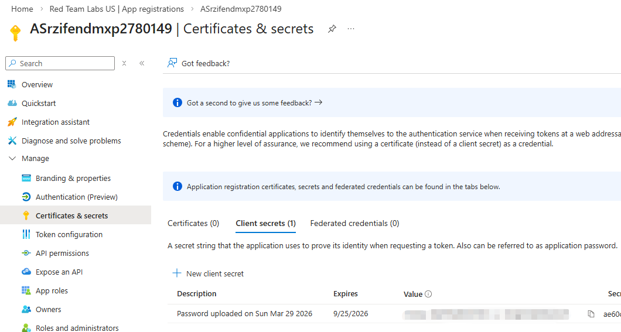Pin the Certificates & secrets page

coord(332,29)
